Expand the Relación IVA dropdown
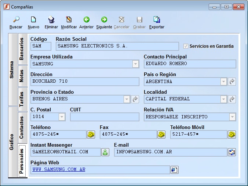 tap(232, 117)
